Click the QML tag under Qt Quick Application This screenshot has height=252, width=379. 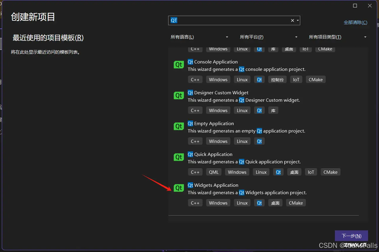click(x=214, y=172)
